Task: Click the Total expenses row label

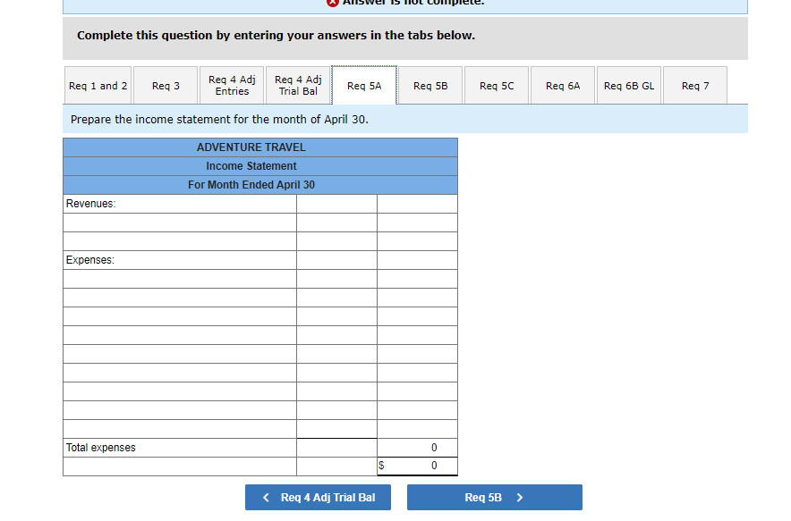Action: [101, 448]
